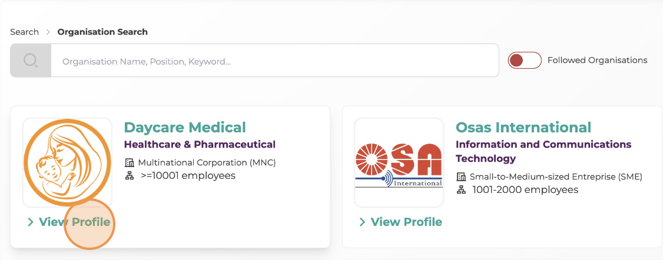The image size is (663, 260).
Task: Click org-chart icon beside >=10001 employees
Action: click(x=130, y=175)
